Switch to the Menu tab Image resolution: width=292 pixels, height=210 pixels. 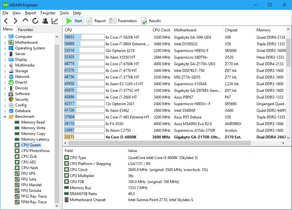[x=8, y=29]
